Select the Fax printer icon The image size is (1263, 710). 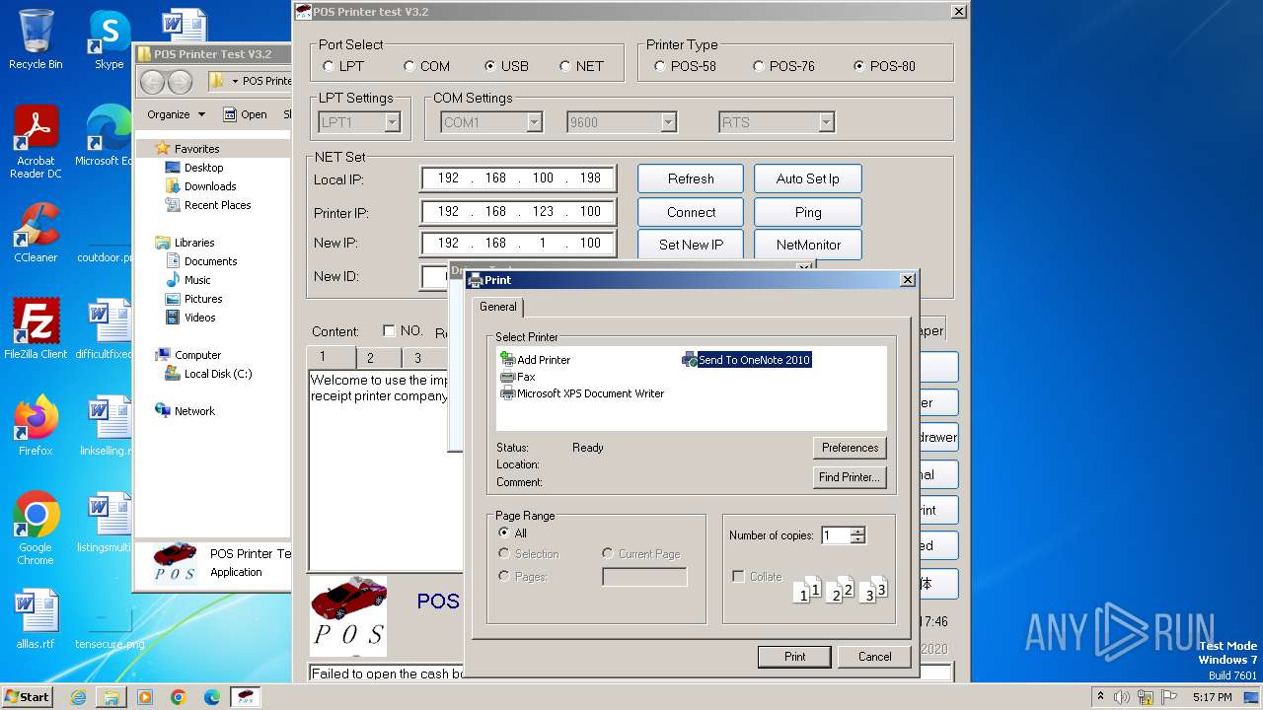point(508,377)
